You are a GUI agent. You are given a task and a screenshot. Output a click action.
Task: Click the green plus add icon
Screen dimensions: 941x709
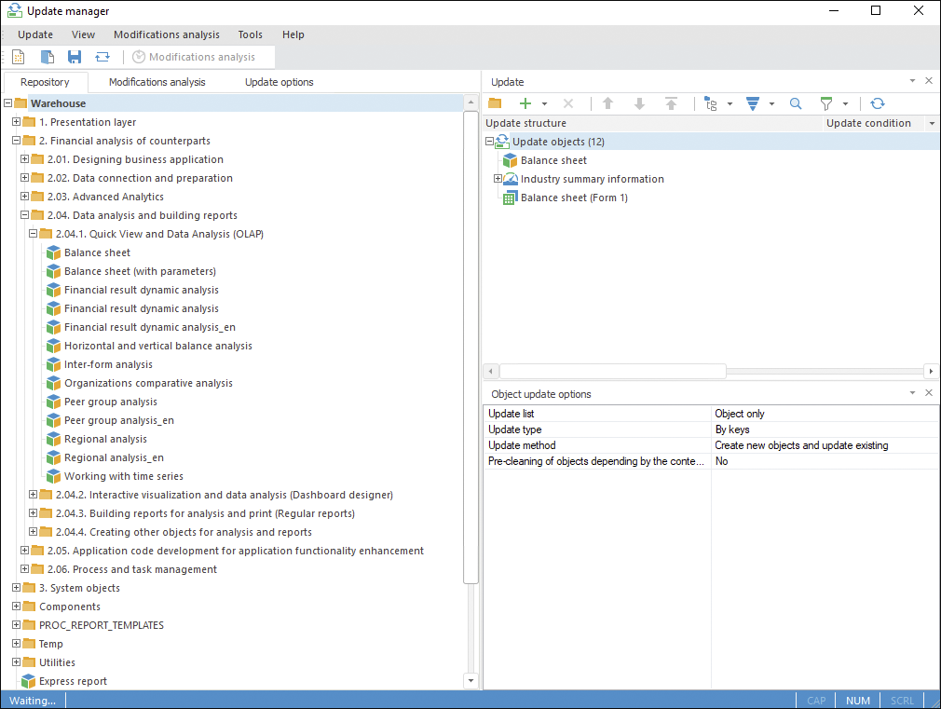click(525, 103)
